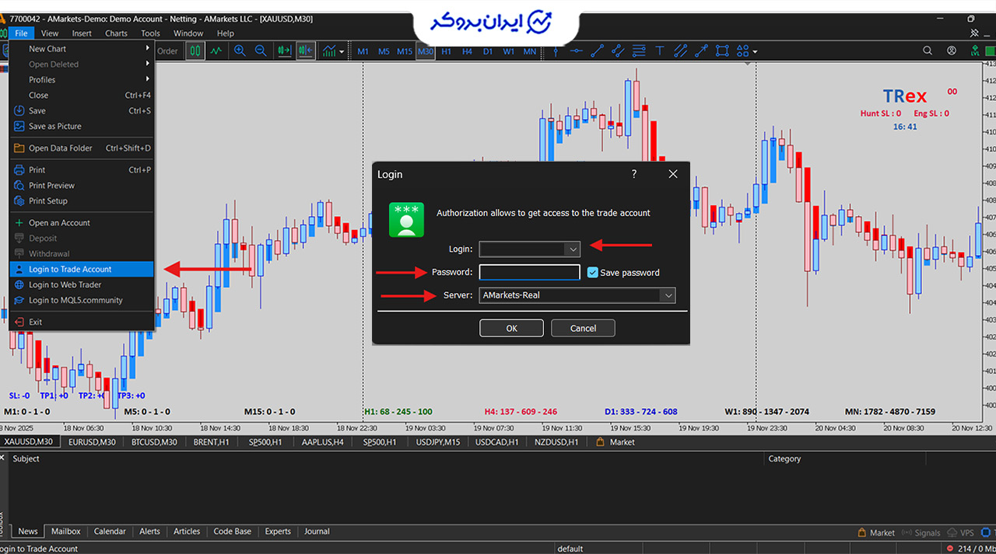Select the trendline drawing tool
Screen dimensions: 996x554
(x=597, y=51)
